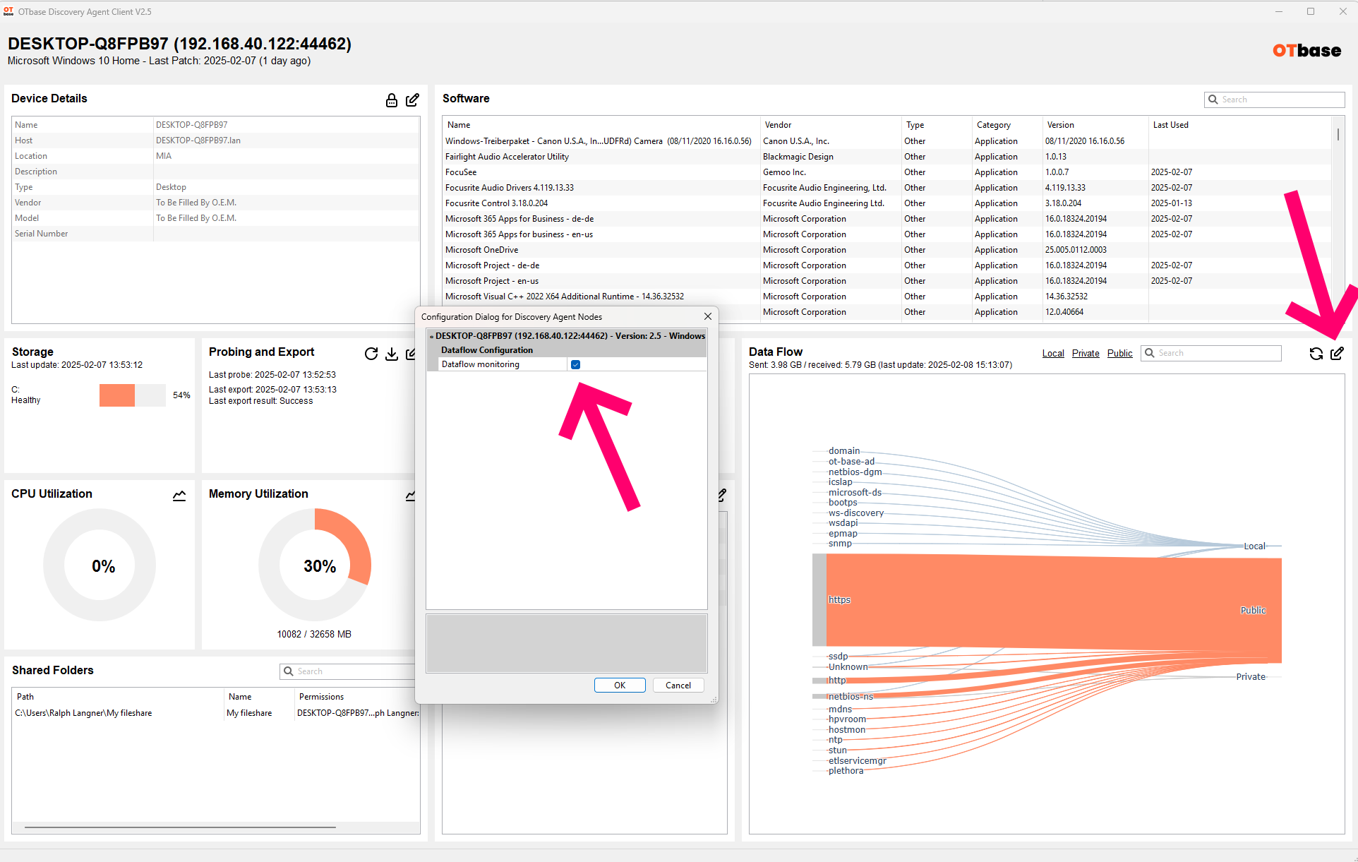Open the CPU Utilization chart icon
This screenshot has width=1358, height=862.
[x=179, y=496]
